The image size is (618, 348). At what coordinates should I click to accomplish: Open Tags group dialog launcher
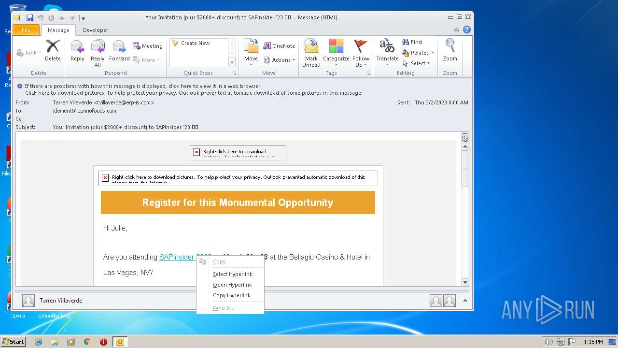[x=368, y=73]
